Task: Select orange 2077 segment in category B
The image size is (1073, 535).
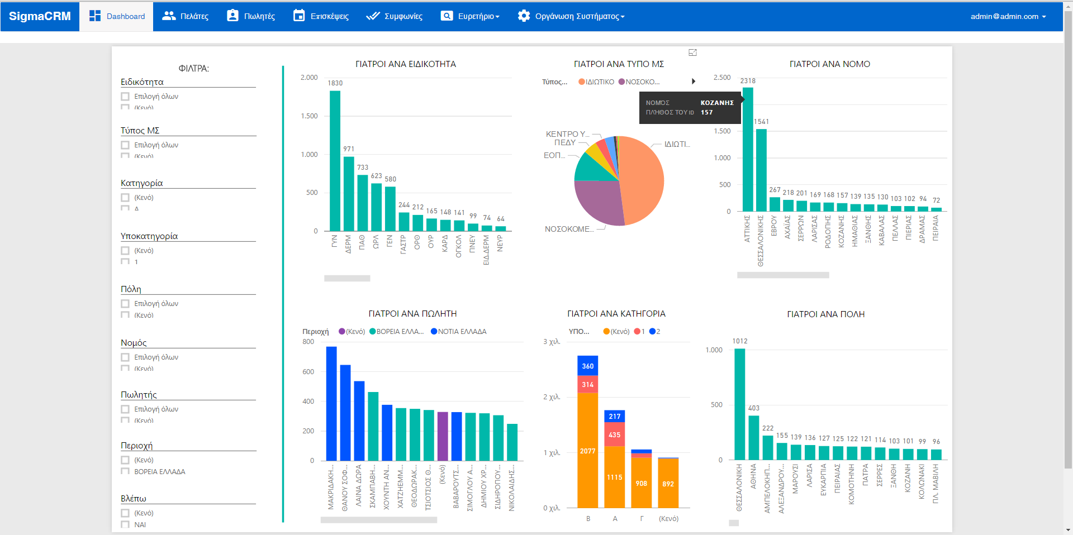Action: (587, 450)
